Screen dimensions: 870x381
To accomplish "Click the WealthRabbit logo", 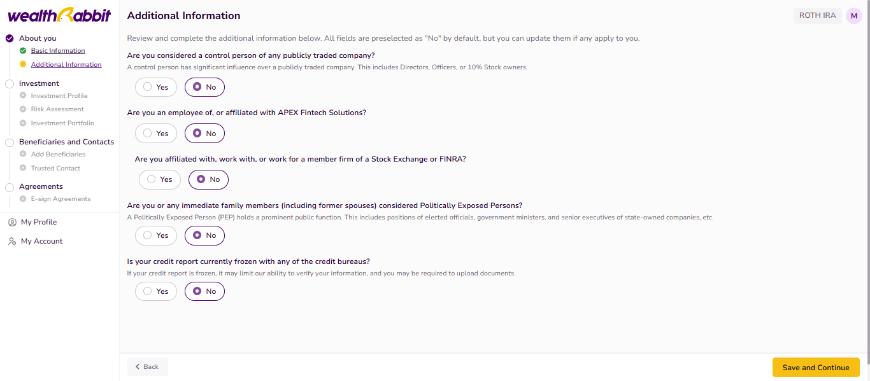I will (x=59, y=15).
